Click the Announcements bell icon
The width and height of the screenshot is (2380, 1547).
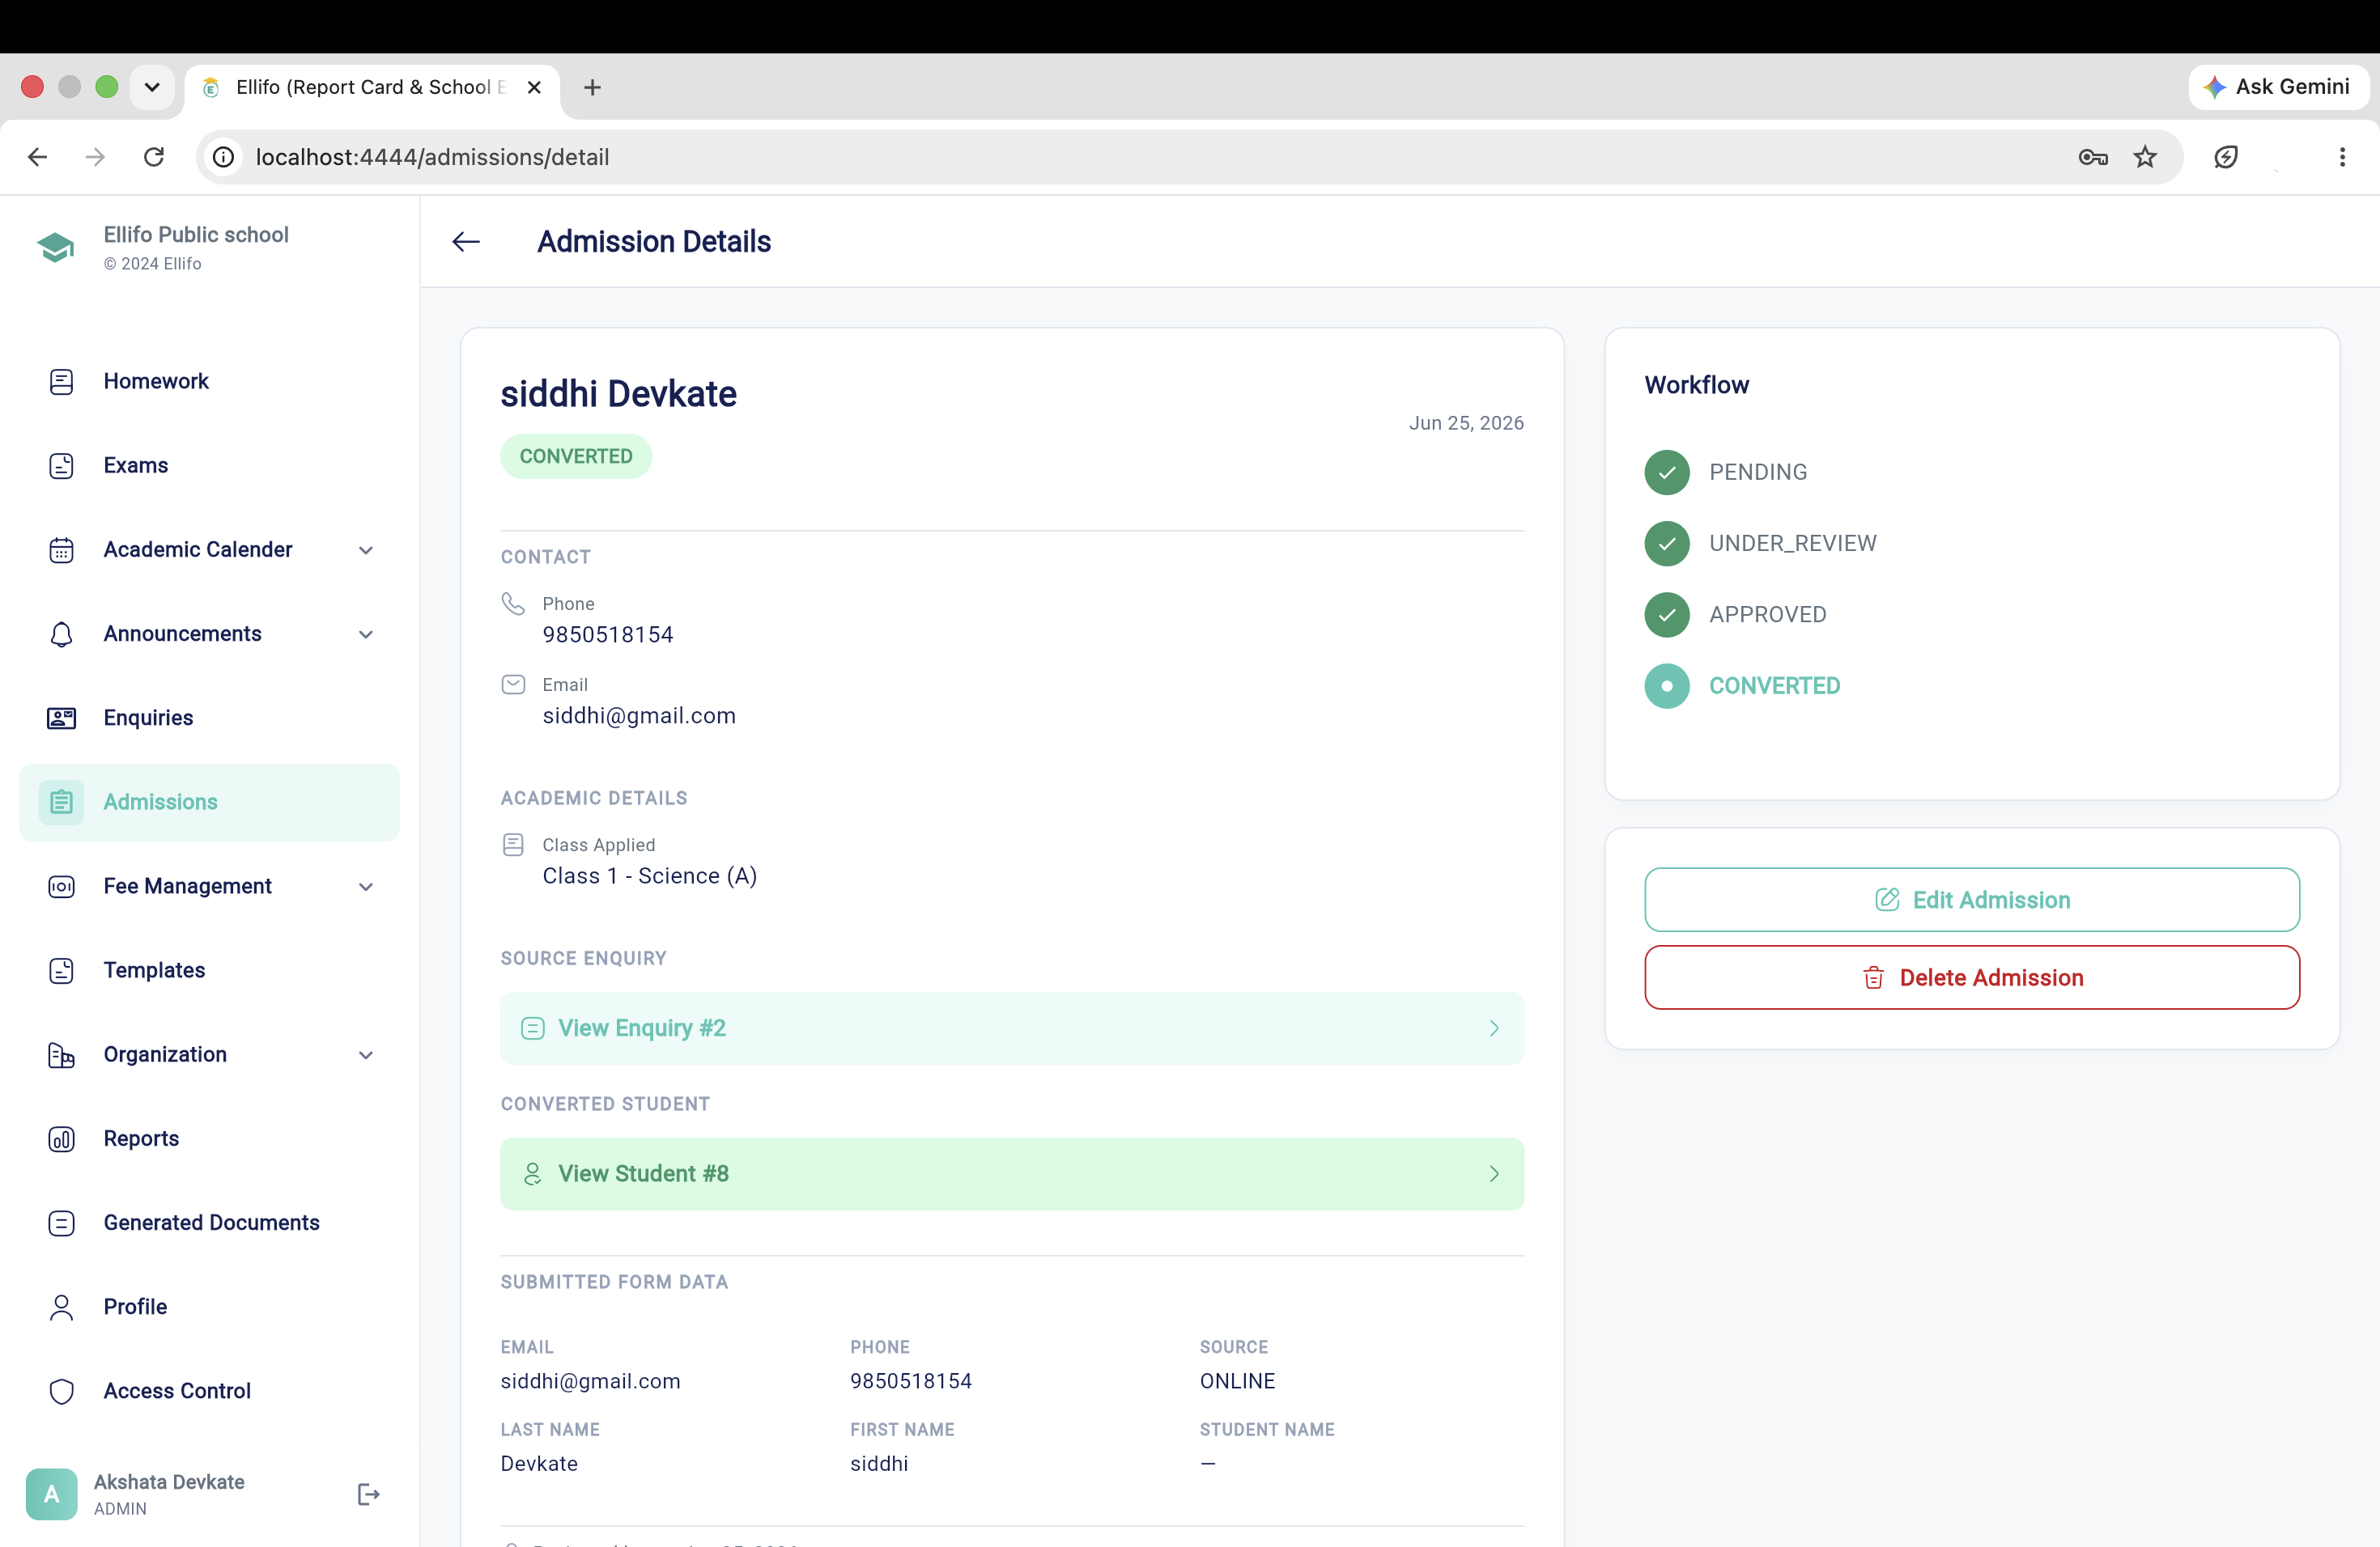(61, 634)
